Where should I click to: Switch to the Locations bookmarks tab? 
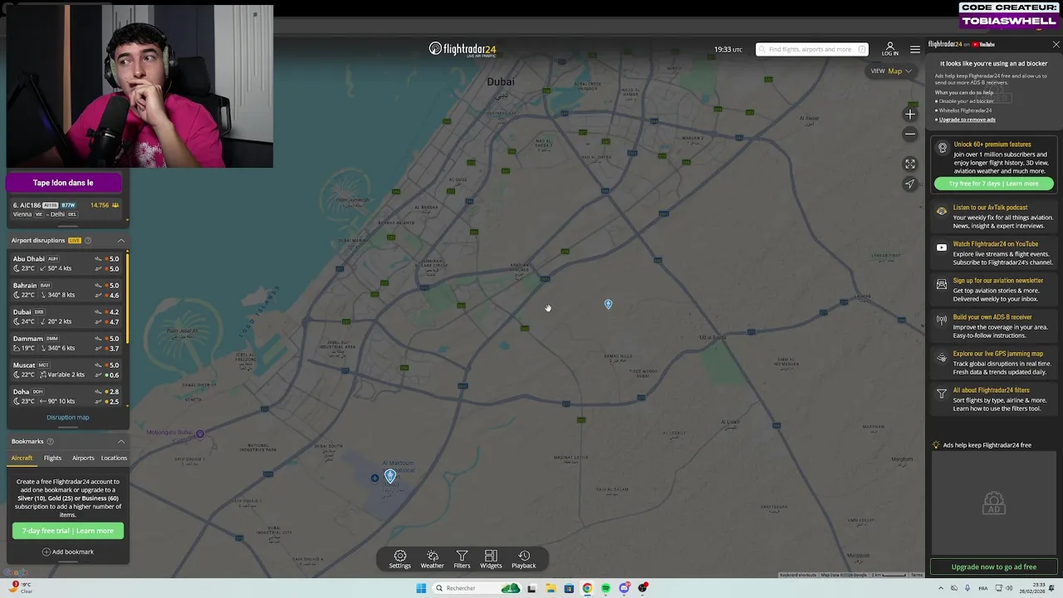pos(114,458)
